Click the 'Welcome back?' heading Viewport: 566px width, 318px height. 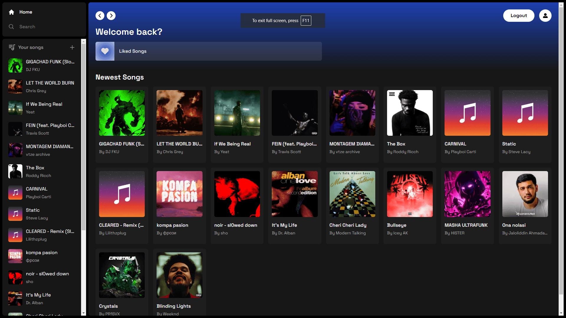click(x=129, y=32)
